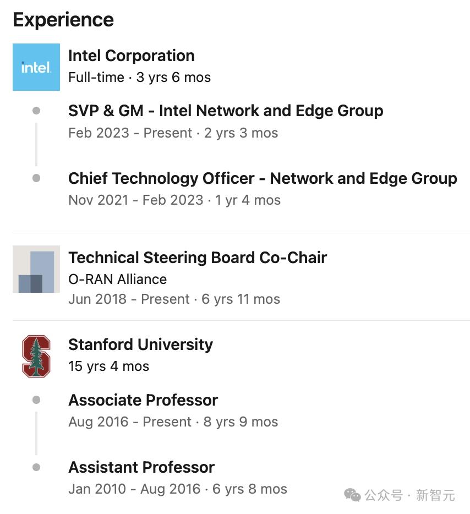Open the Stanford University link
470x514 pixels.
[x=140, y=345]
